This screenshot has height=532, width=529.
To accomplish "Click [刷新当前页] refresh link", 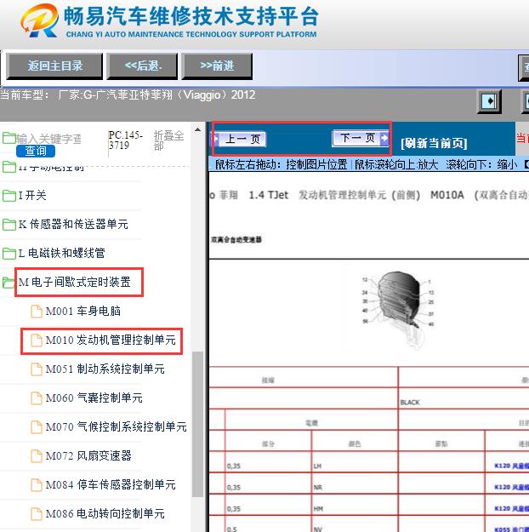I will pyautogui.click(x=434, y=143).
